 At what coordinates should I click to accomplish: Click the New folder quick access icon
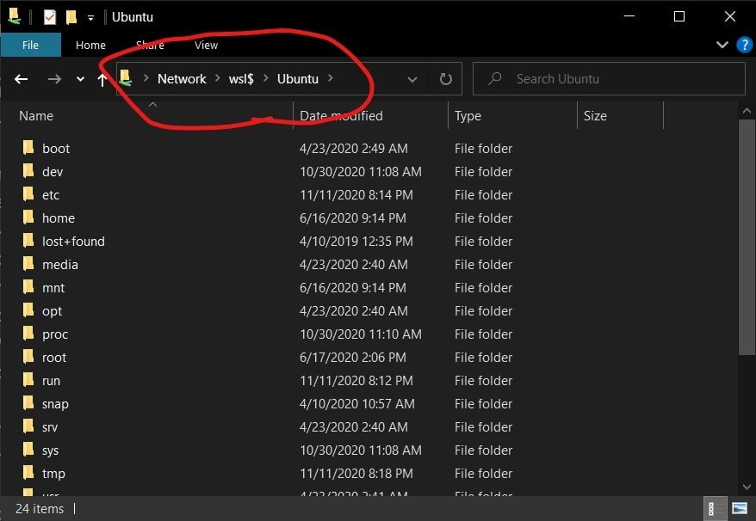pos(71,17)
